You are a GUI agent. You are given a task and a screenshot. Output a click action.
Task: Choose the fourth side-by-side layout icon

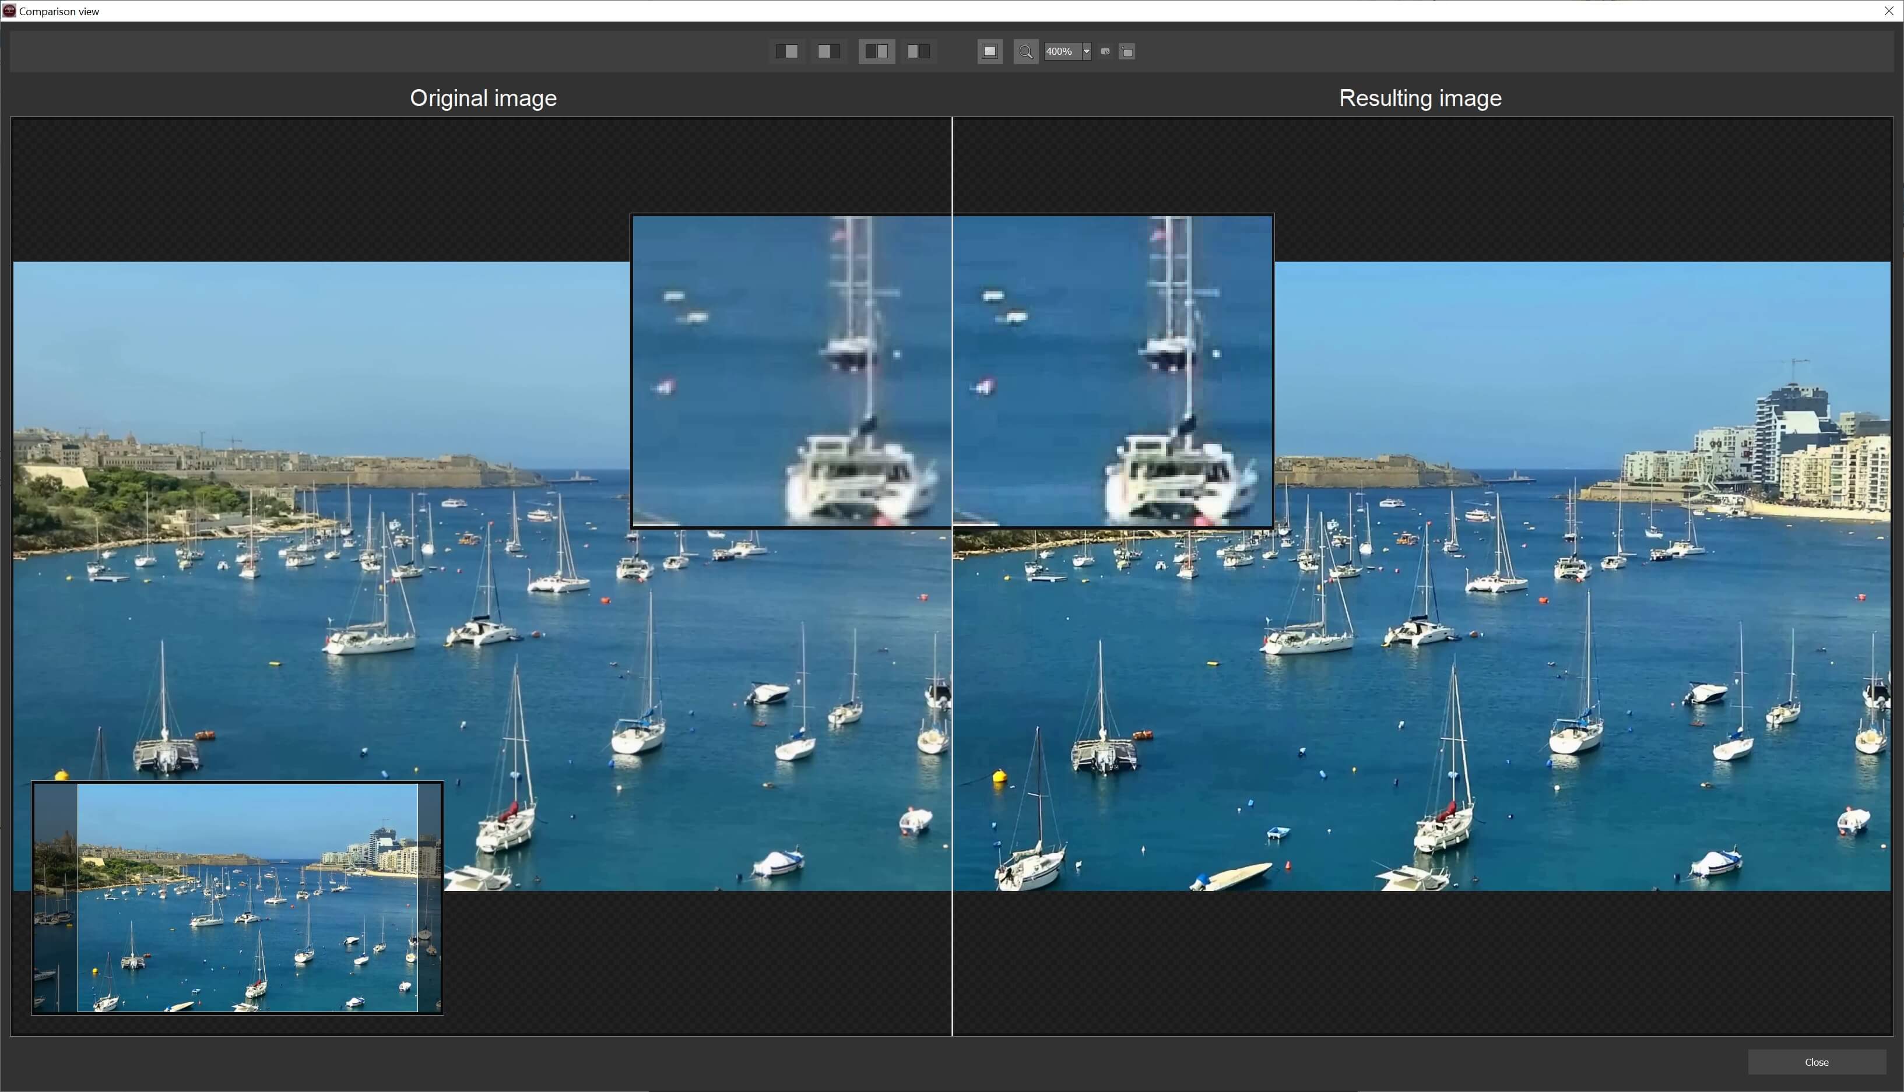pyautogui.click(x=918, y=51)
